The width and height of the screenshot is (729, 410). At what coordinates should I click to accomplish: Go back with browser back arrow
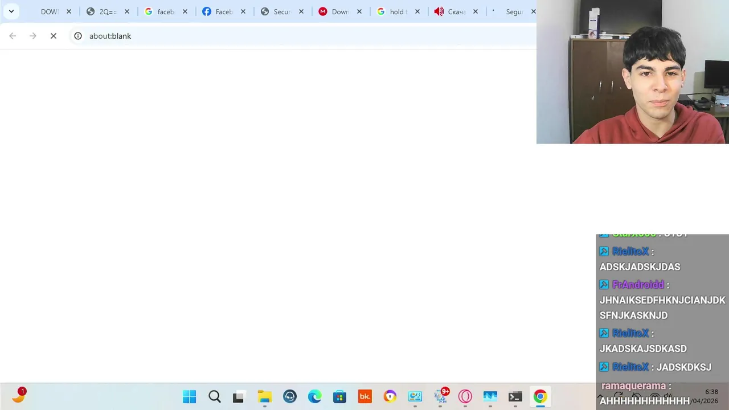(13, 36)
